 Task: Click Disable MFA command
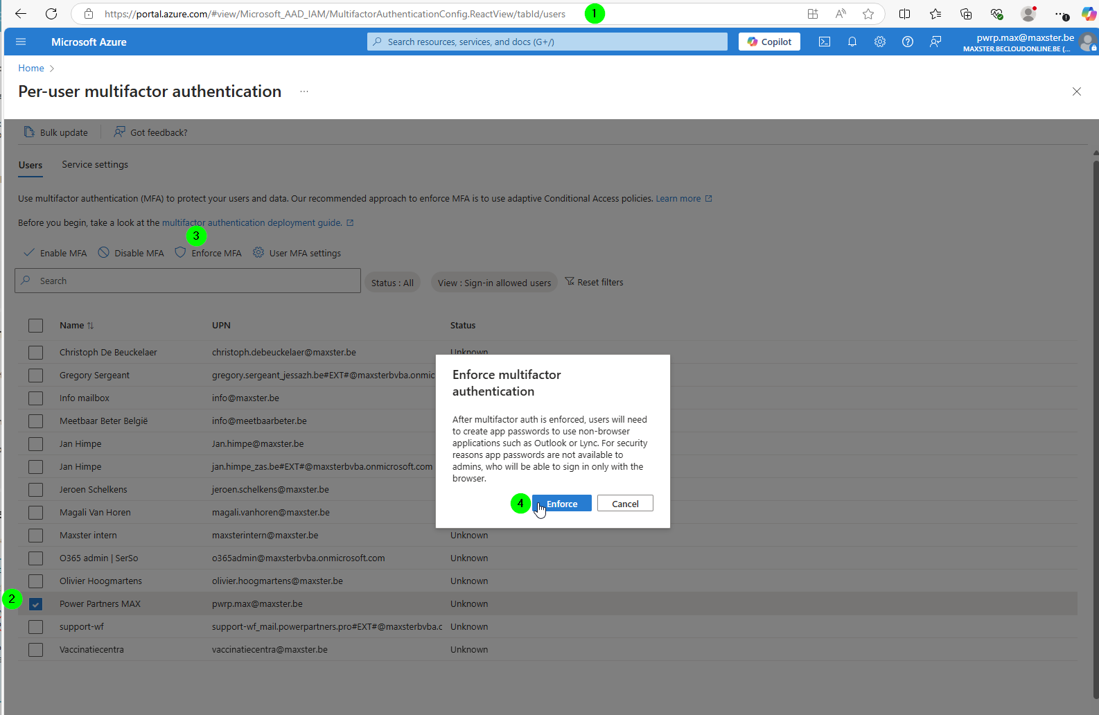[131, 253]
